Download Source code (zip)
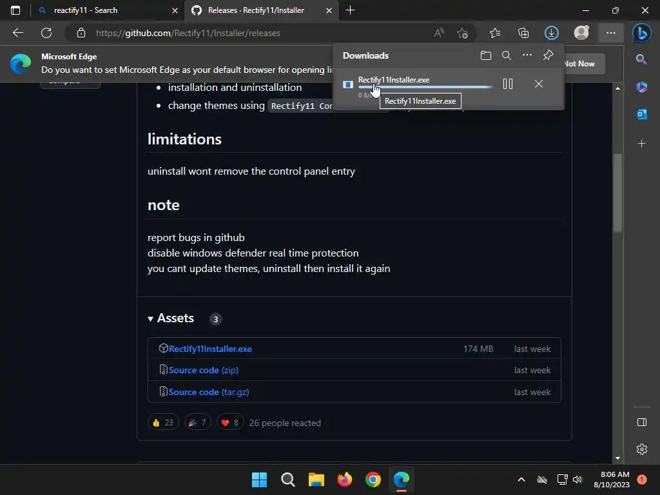This screenshot has width=660, height=495. pyautogui.click(x=203, y=370)
